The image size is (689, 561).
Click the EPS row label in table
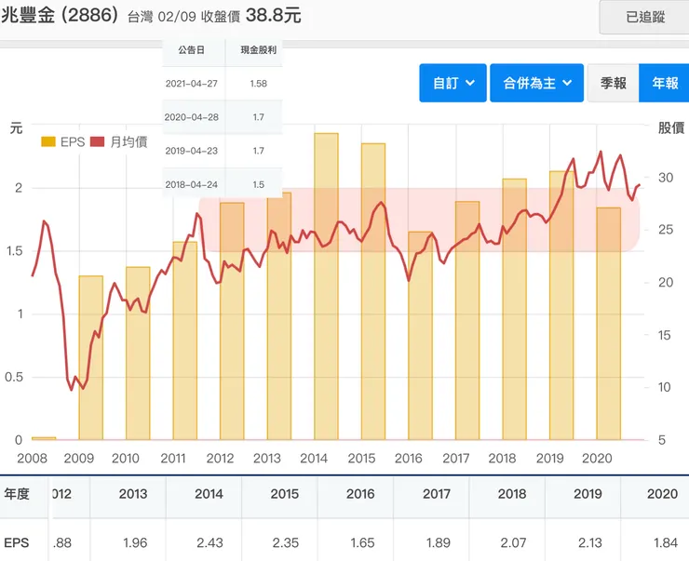[x=16, y=543]
